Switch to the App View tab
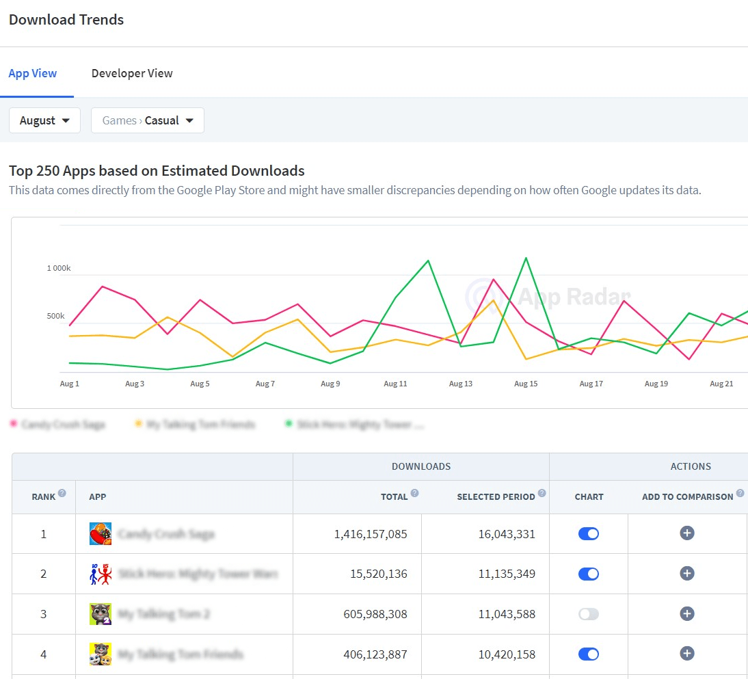The width and height of the screenshot is (748, 679). coord(32,73)
